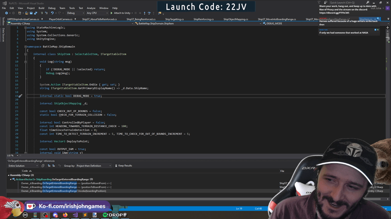Switch to the ShipST_BeingReinforced.cs tab
Screen dimensions: 391x219
click(141, 19)
